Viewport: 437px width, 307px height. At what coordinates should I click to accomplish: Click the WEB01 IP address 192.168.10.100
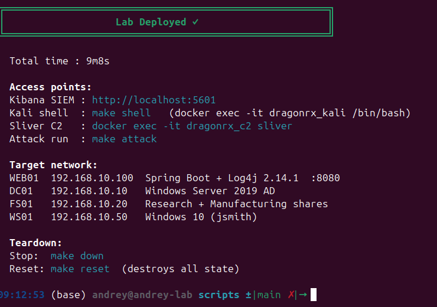92,178
